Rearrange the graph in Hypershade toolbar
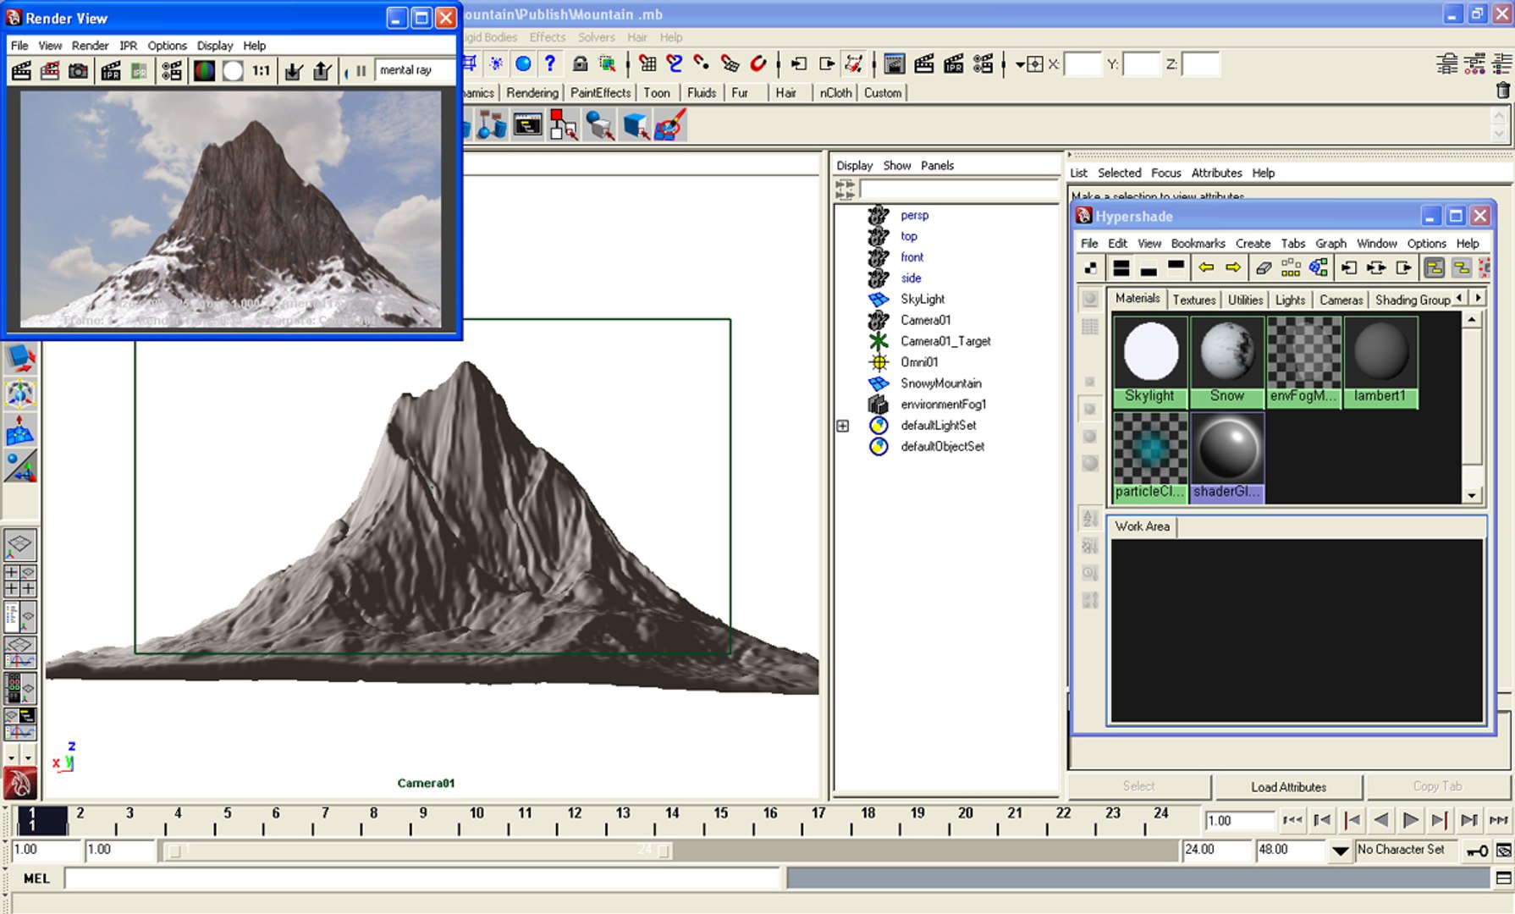The image size is (1515, 914). 1291,268
